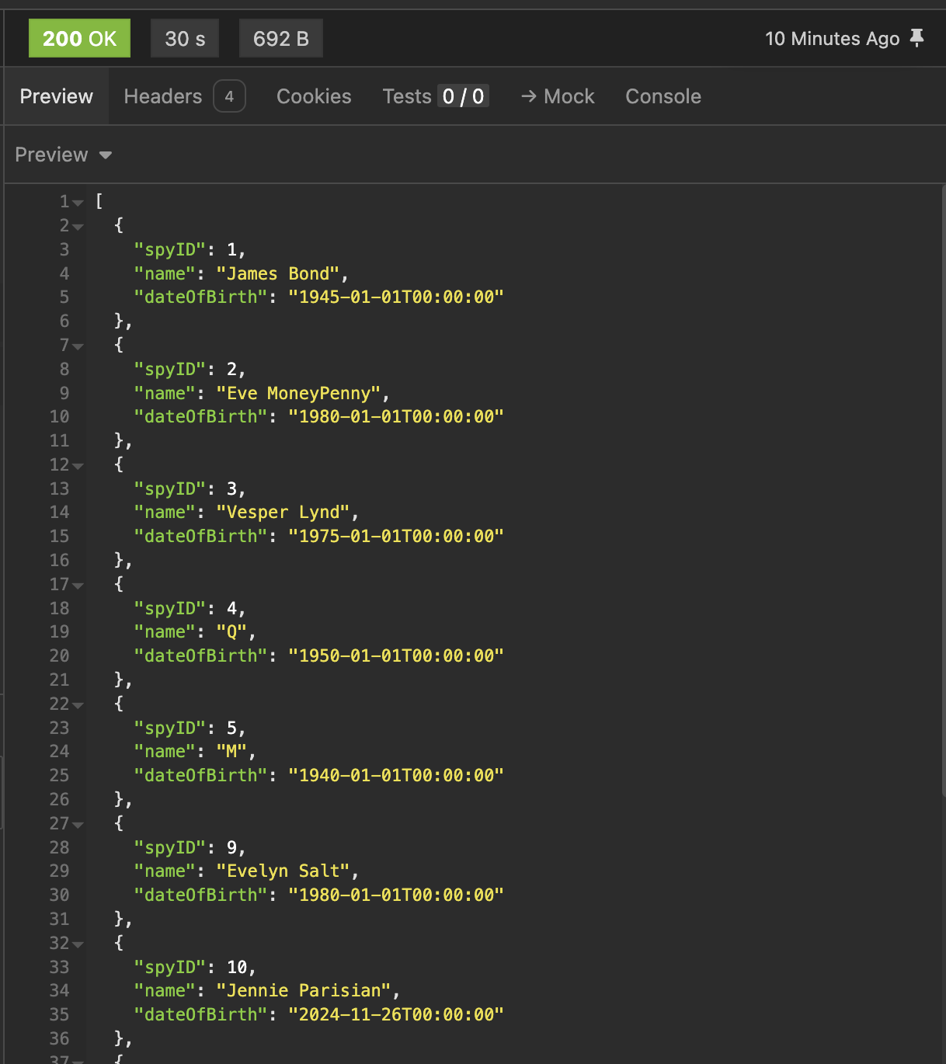Image resolution: width=946 pixels, height=1064 pixels.
Task: Open the Tests tab
Action: pos(435,96)
